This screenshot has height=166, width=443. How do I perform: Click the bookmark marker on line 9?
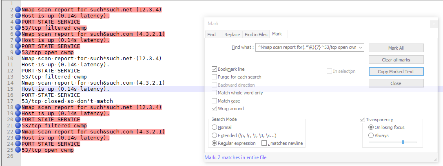point(18,52)
